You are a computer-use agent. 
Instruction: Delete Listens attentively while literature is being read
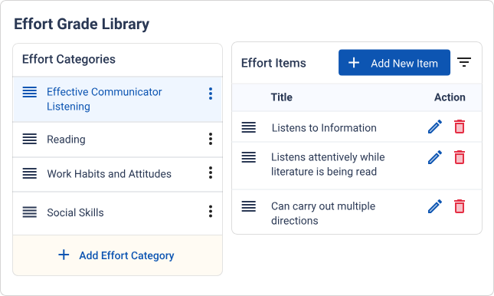point(460,157)
